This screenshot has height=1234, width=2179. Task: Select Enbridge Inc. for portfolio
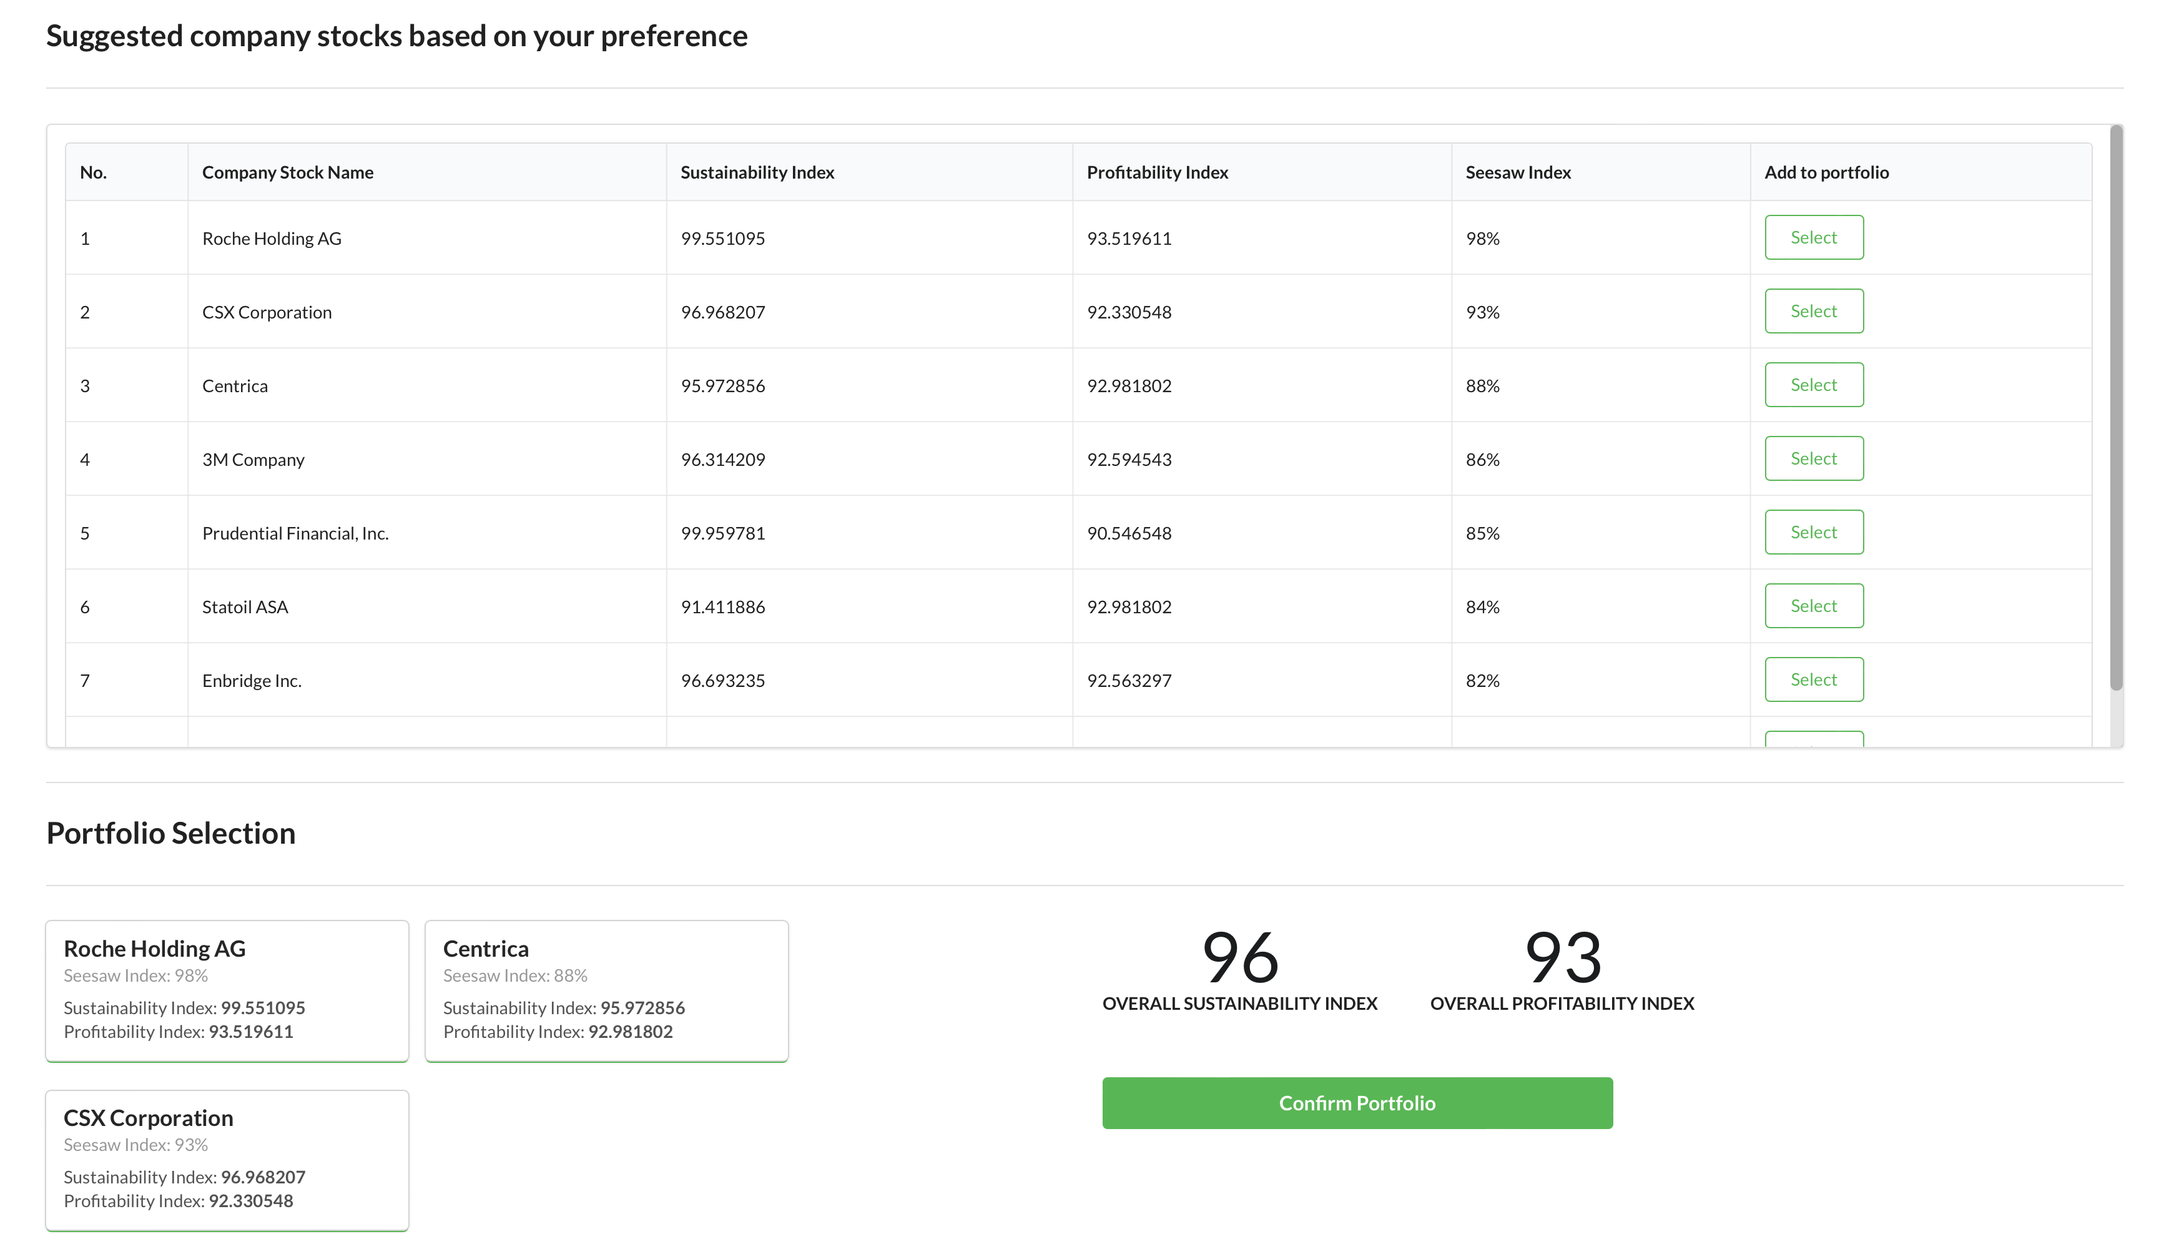tap(1813, 679)
